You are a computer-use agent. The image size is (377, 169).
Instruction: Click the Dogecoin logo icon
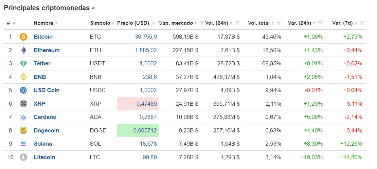pyautogui.click(x=23, y=131)
